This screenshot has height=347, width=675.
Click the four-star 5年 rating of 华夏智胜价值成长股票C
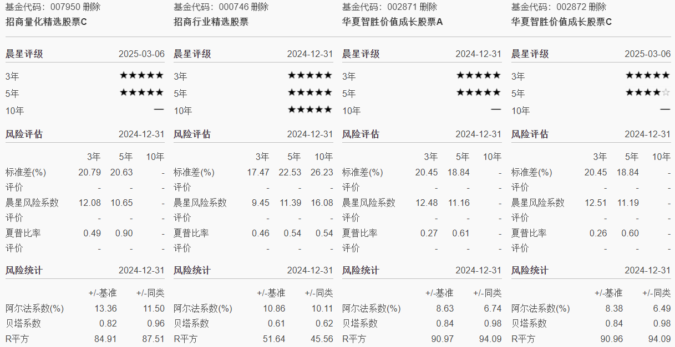coord(648,92)
